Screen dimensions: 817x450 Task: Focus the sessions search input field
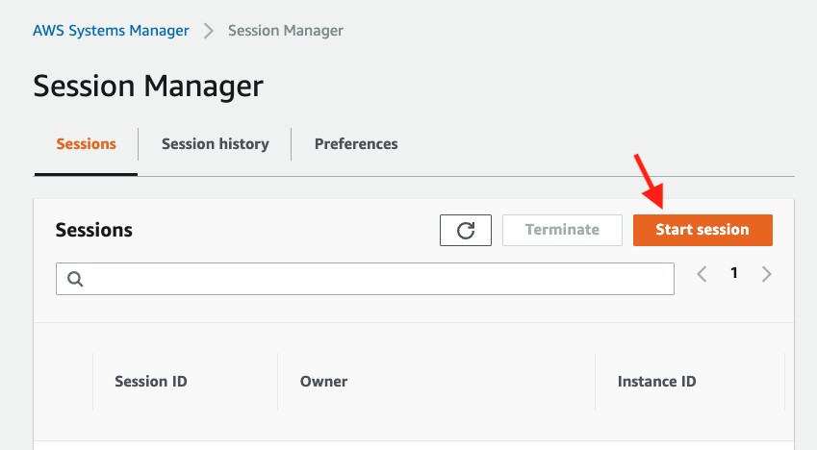375,279
